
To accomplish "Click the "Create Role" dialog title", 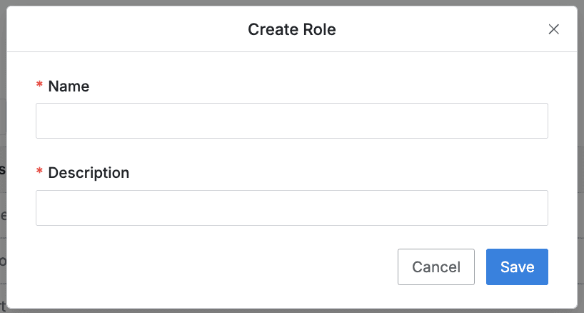I will coord(291,29).
